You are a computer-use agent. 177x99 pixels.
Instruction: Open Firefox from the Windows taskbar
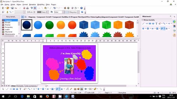coord(47,97)
